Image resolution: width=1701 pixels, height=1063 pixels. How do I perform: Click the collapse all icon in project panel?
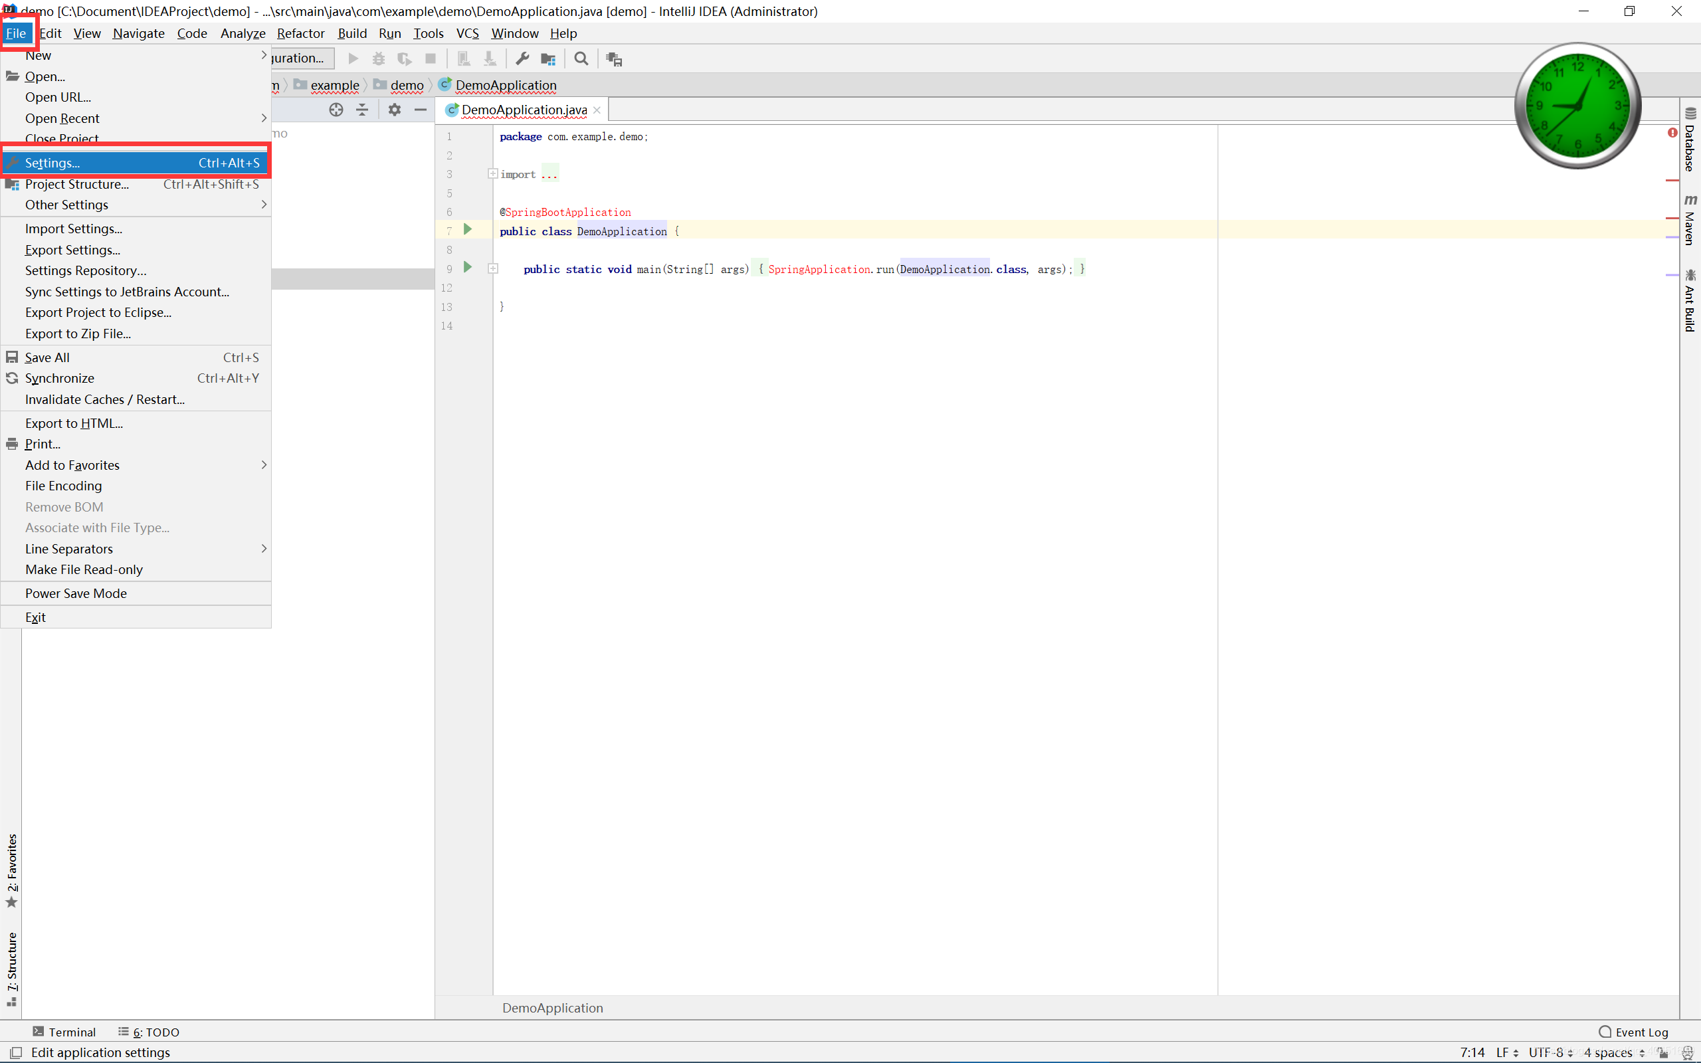[x=362, y=110]
